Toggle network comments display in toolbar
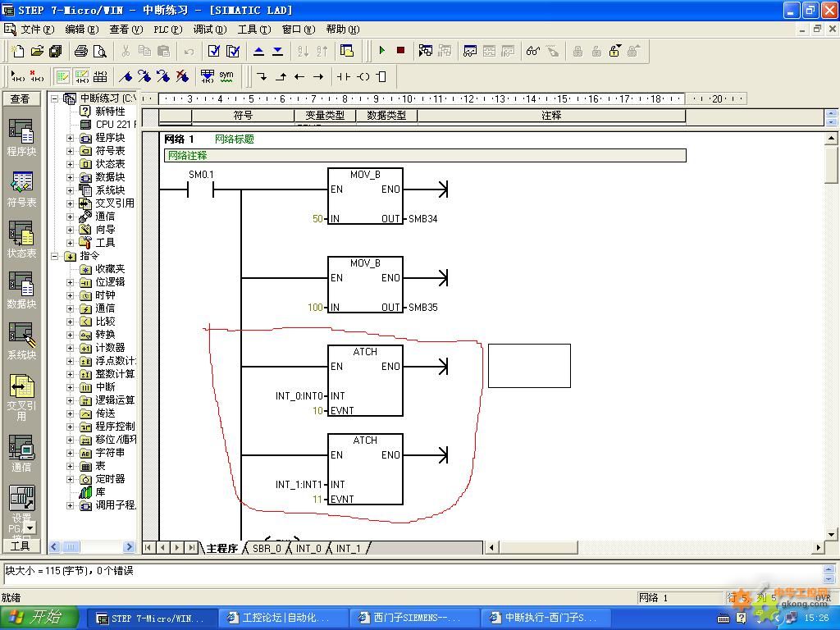The height and width of the screenshot is (630, 840). pos(82,76)
